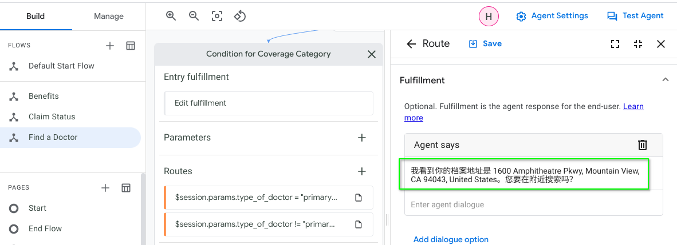Add a new flow with plus icon

pyautogui.click(x=110, y=46)
